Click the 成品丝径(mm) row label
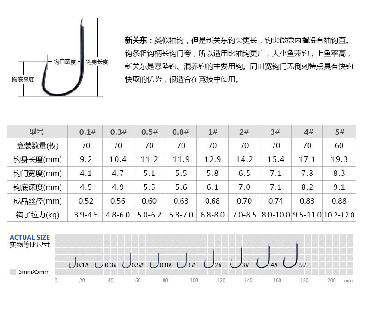Viewport: 365px width, 313px height. 37,201
